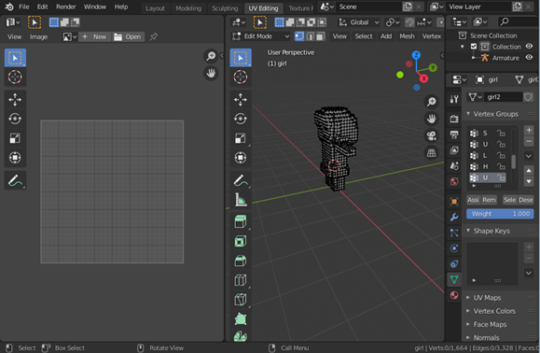
Task: Select the Bevel tool
Action: click(241, 261)
